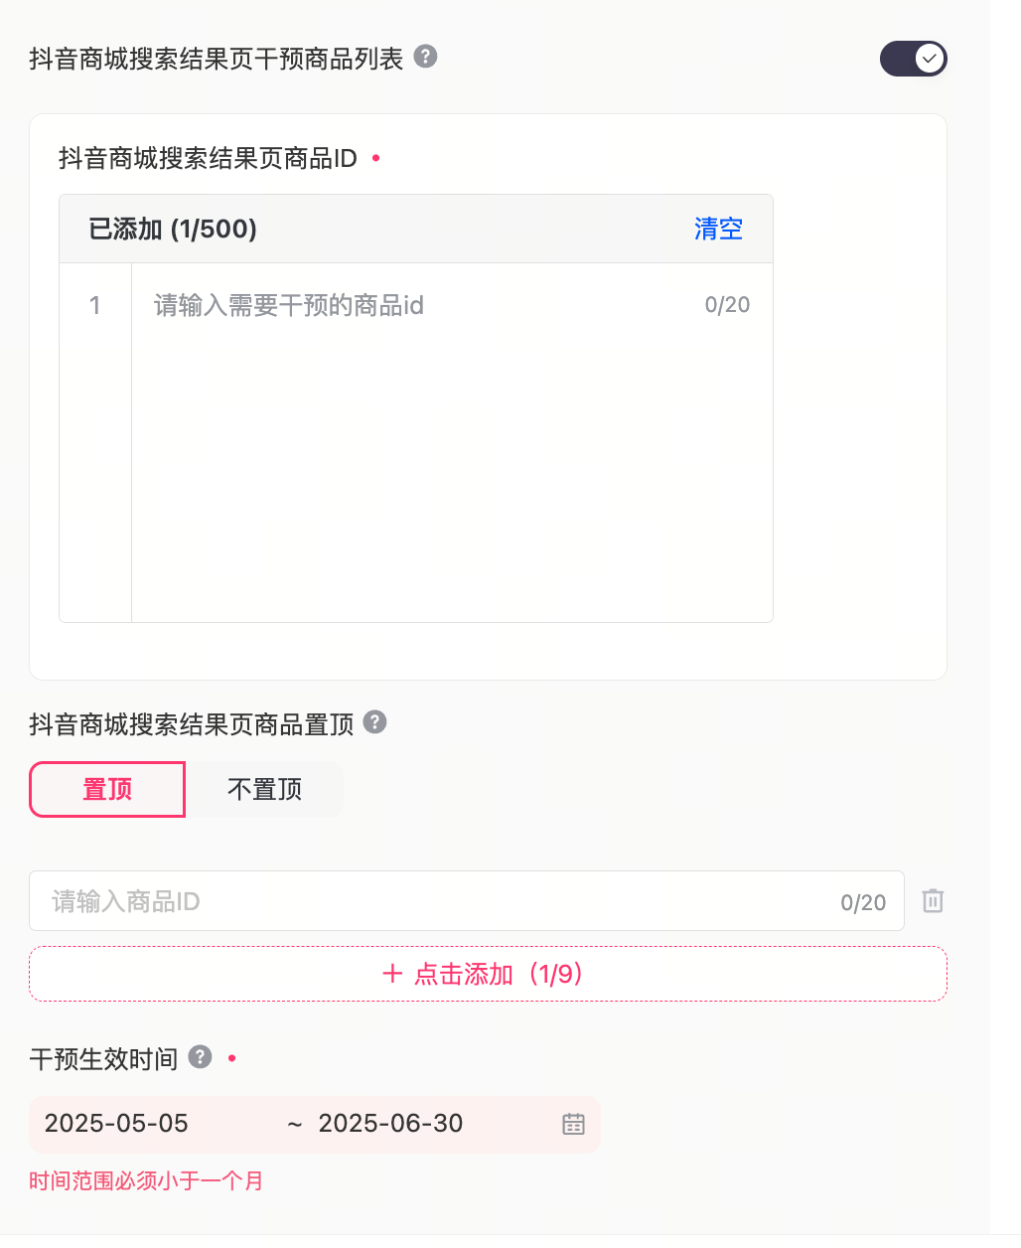Click the 时间范围必须小于一个月 error message
This screenshot has width=1021, height=1248.
tap(146, 1181)
